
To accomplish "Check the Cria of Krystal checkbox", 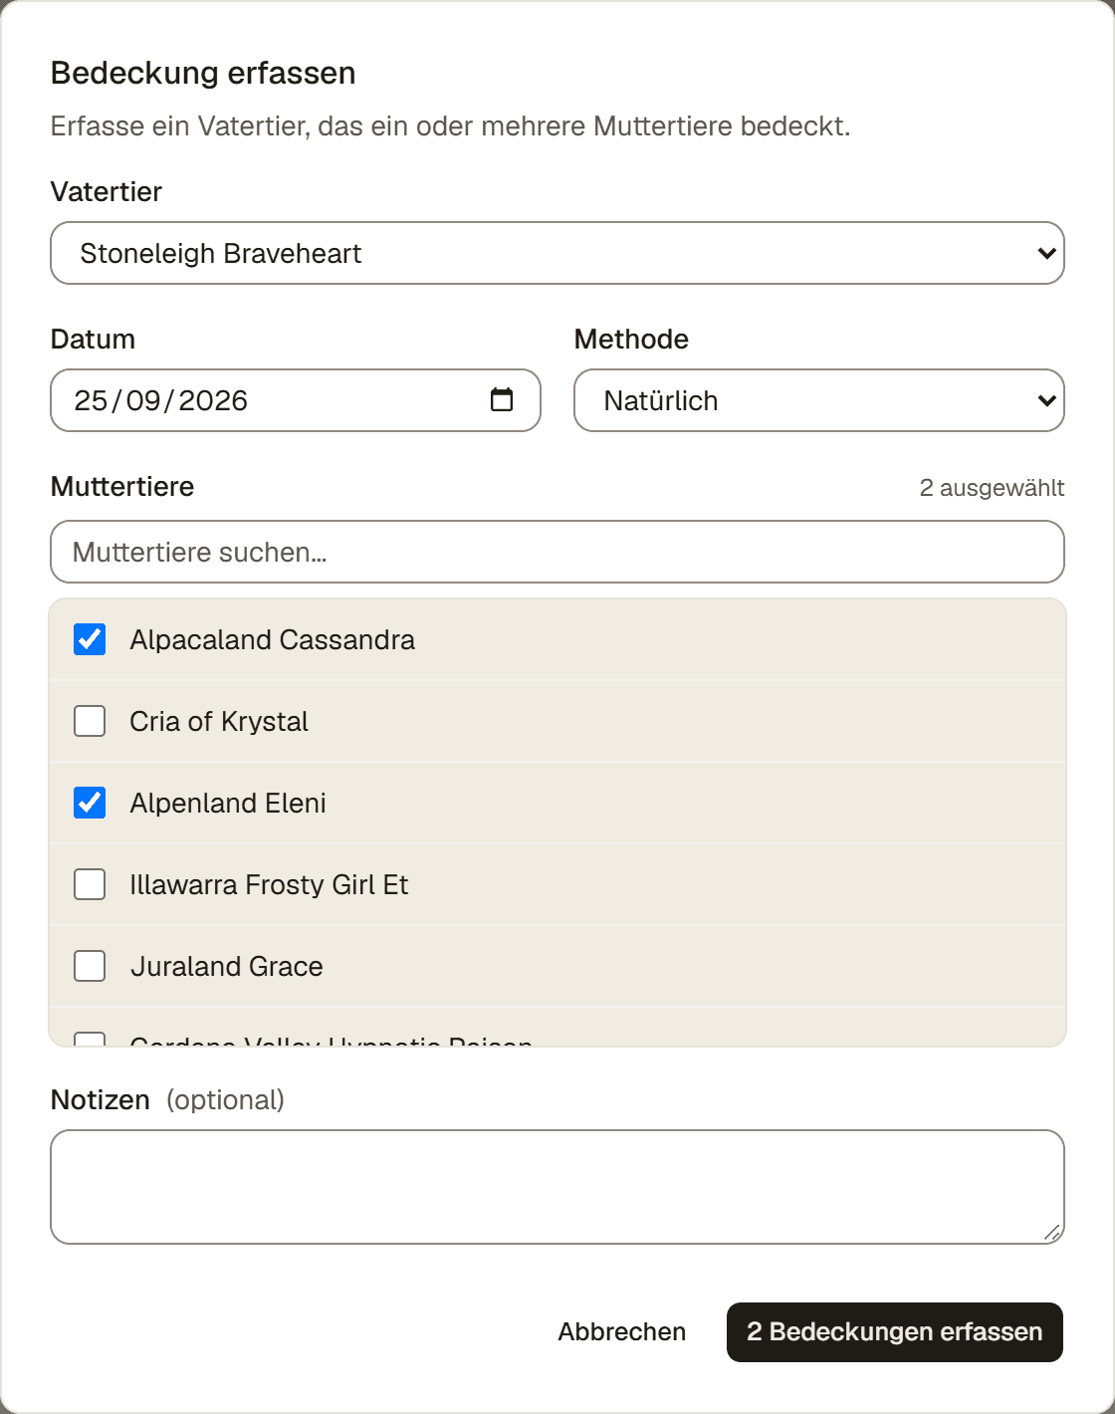I will [x=90, y=721].
